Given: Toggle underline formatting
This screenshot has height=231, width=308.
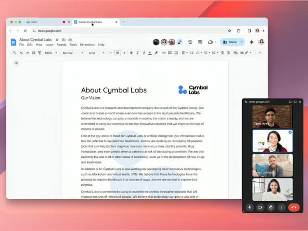Looking at the screenshot, I should pyautogui.click(x=143, y=53).
